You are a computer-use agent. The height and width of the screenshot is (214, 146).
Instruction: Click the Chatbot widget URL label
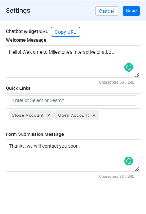(27, 31)
